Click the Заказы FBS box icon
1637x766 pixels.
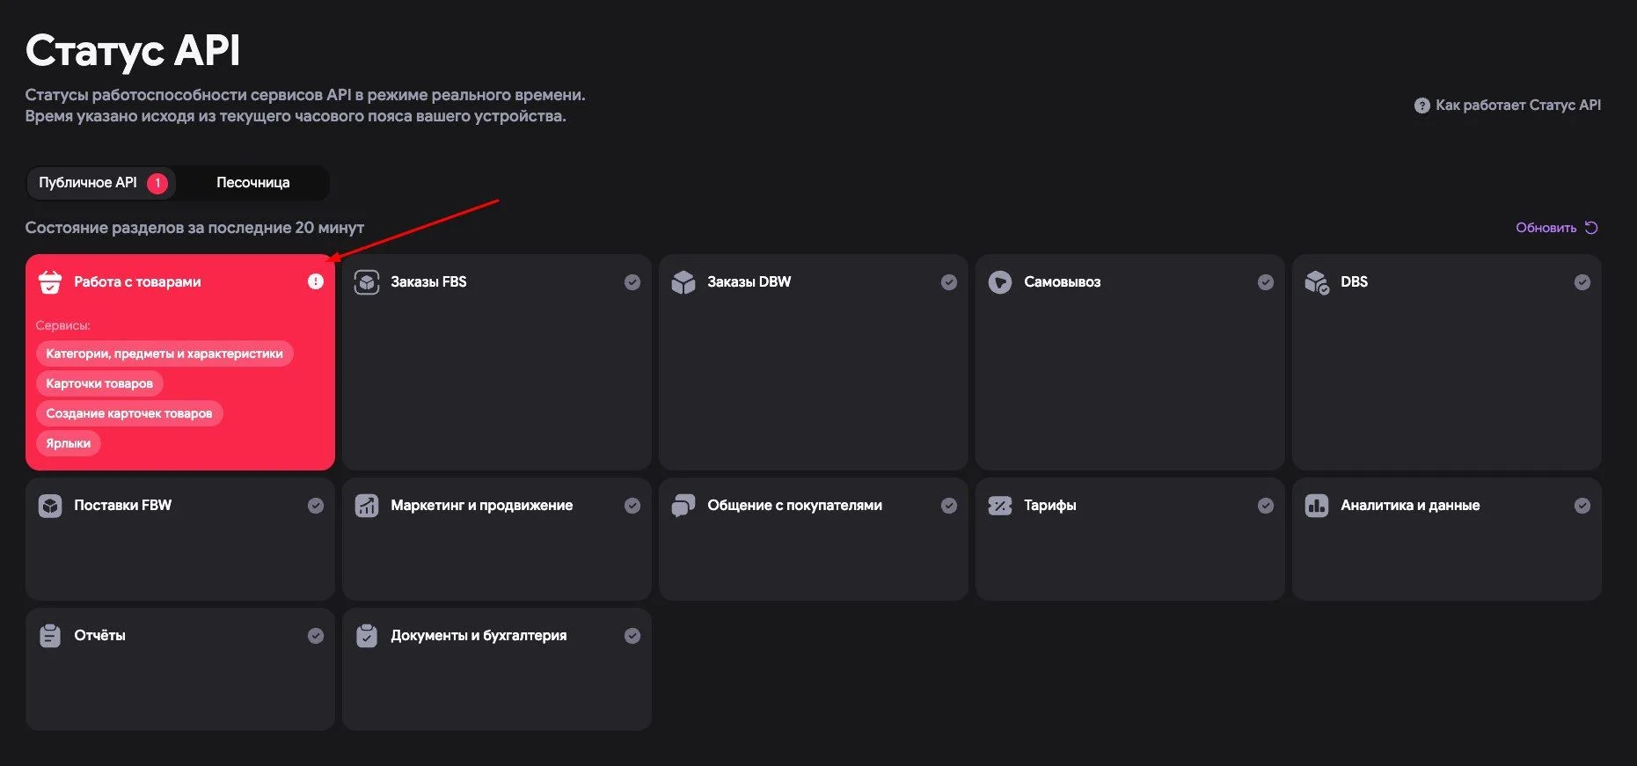coord(367,282)
